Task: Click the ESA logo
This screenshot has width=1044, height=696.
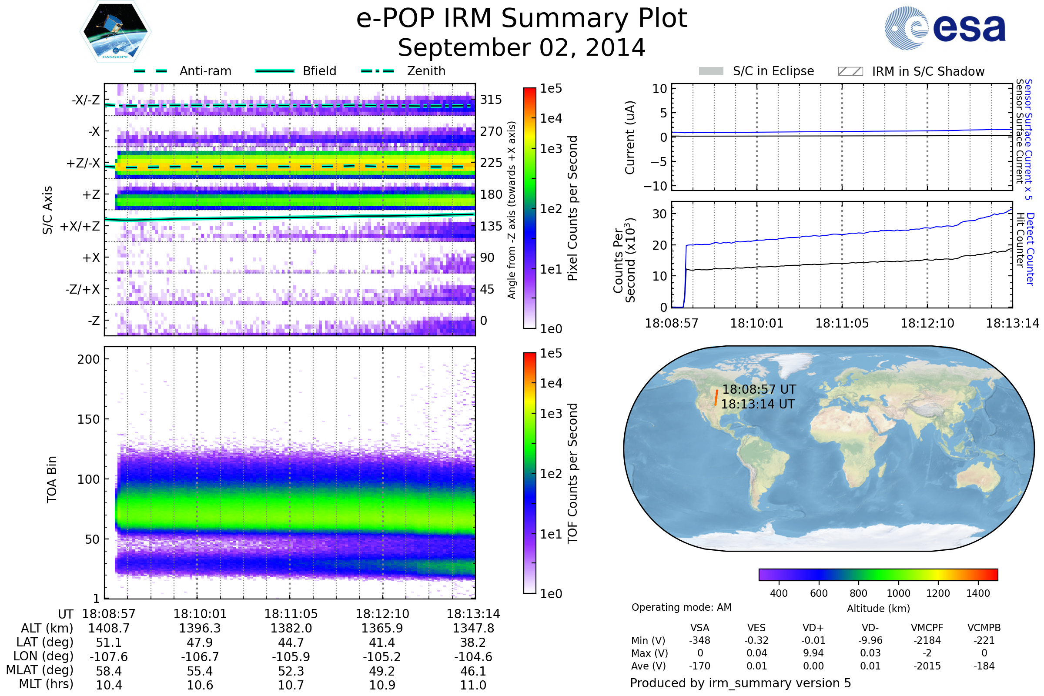Action: point(945,28)
